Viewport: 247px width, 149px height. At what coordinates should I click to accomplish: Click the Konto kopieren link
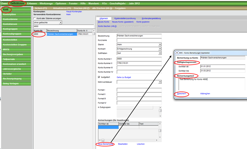[143, 22]
